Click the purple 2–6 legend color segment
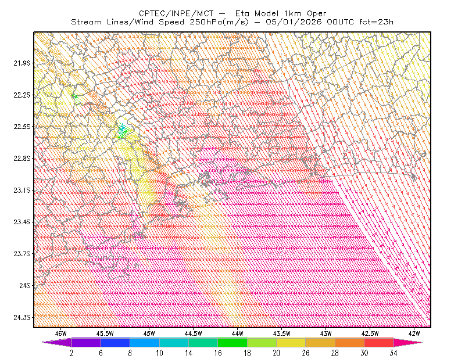Viewport: 465px width, 359px height. click(86, 342)
